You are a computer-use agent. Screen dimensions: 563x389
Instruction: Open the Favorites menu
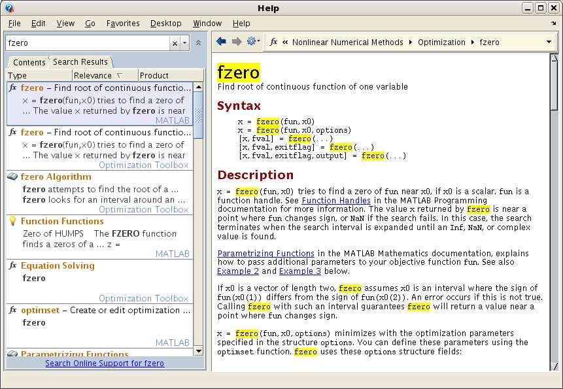point(123,24)
